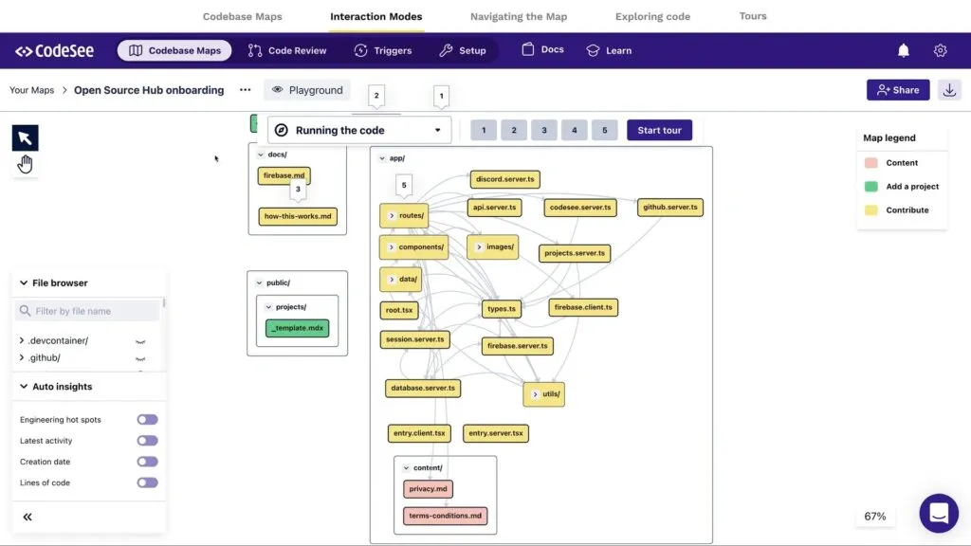The width and height of the screenshot is (971, 546).
Task: Select the arrow pointer tool
Action: 25,138
